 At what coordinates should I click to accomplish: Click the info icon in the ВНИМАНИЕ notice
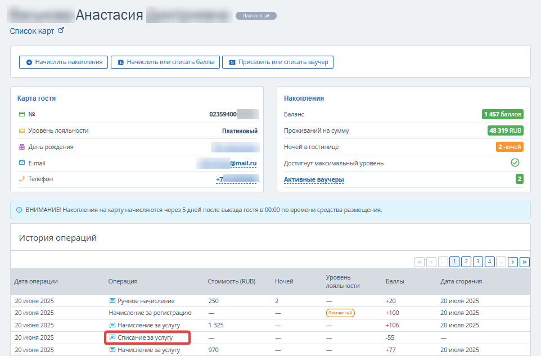point(19,210)
